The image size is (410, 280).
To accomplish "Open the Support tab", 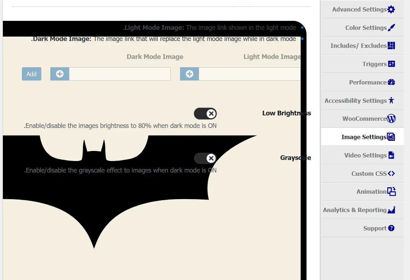I will click(x=363, y=228).
